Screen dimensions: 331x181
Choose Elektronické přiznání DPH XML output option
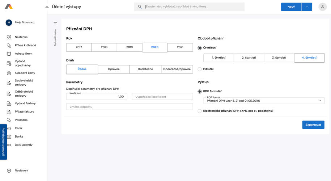tap(200, 111)
